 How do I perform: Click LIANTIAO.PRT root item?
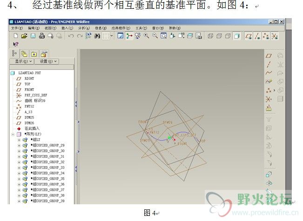click(30, 73)
